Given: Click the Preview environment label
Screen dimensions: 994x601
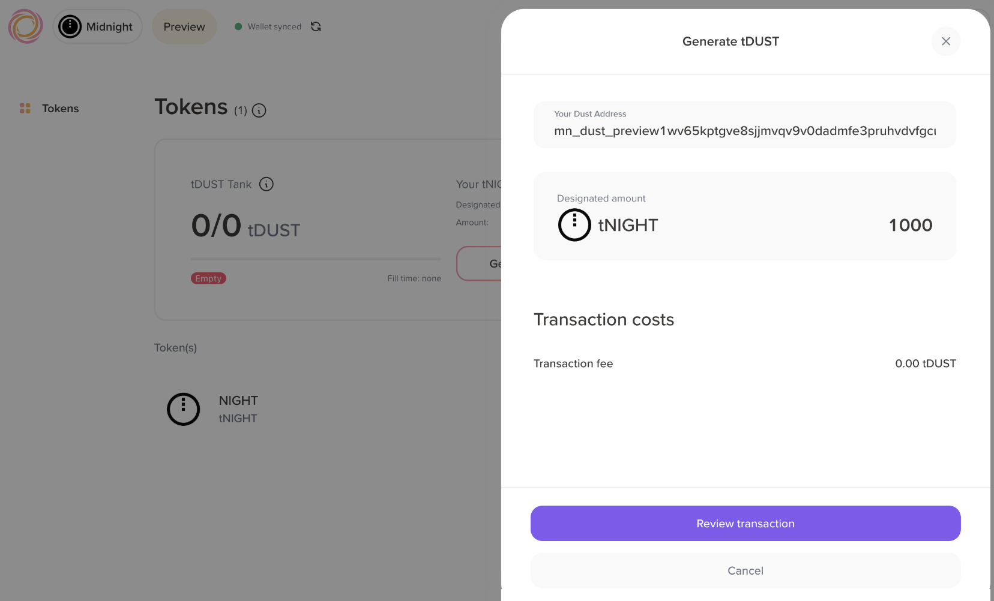Looking at the screenshot, I should coord(184,26).
